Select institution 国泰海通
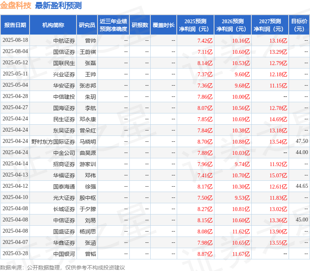The width and height of the screenshot is (310, 271). coord(64,187)
